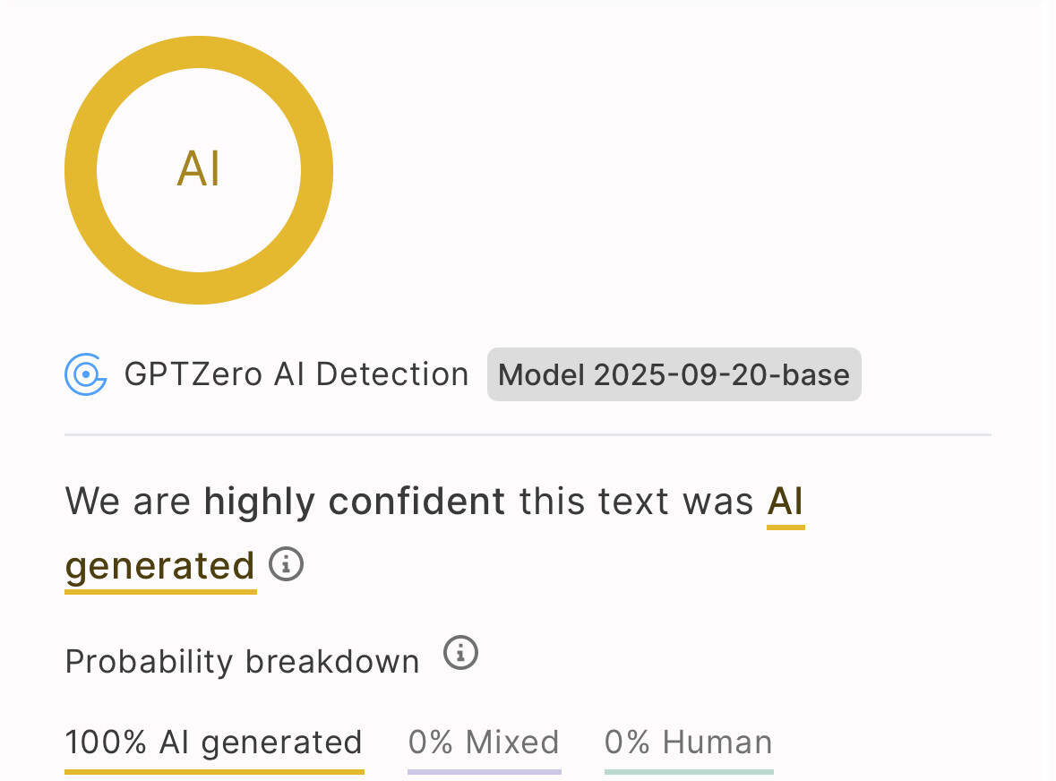Screen dimensions: 1056x781
Task: Click the underlined generated word in verdict
Action: 159,564
